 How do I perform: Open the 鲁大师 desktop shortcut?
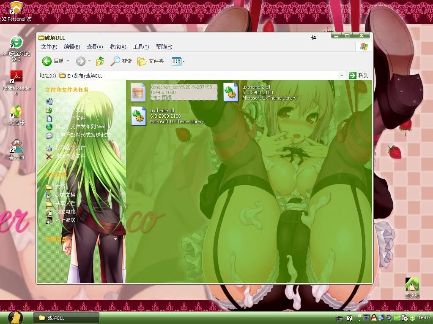point(16,150)
